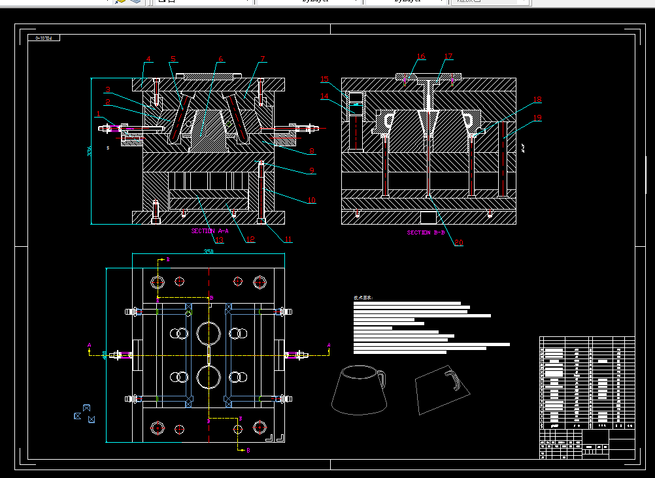Viewport: 655px width, 478px height.
Task: Select the parts list title block table
Action: click(587, 398)
